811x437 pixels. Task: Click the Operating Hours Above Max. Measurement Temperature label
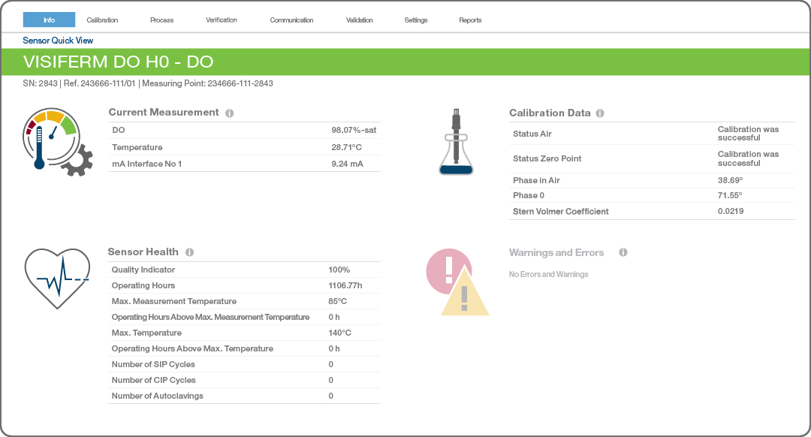[210, 317]
